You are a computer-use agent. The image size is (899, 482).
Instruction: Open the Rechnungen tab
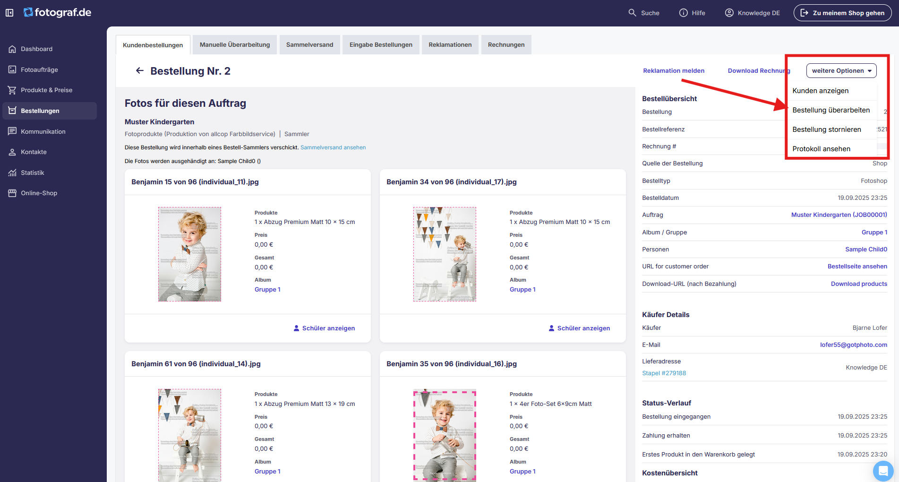pos(506,45)
